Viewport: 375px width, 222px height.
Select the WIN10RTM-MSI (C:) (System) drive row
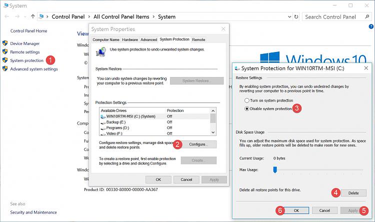[154, 116]
